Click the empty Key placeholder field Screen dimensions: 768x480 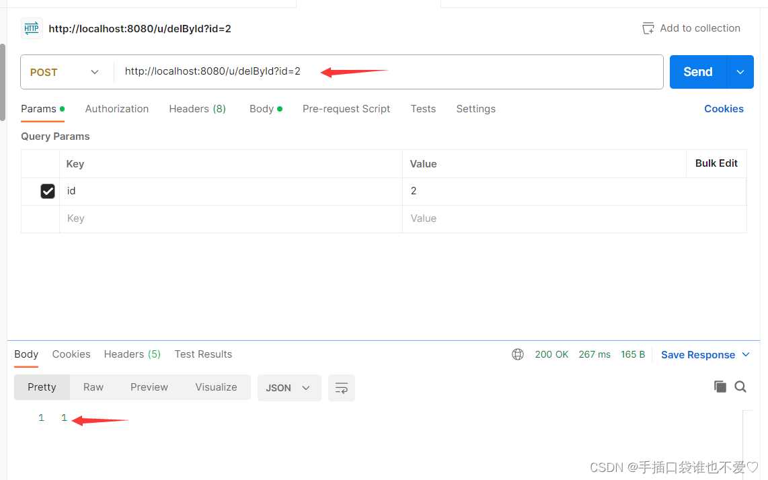click(231, 218)
